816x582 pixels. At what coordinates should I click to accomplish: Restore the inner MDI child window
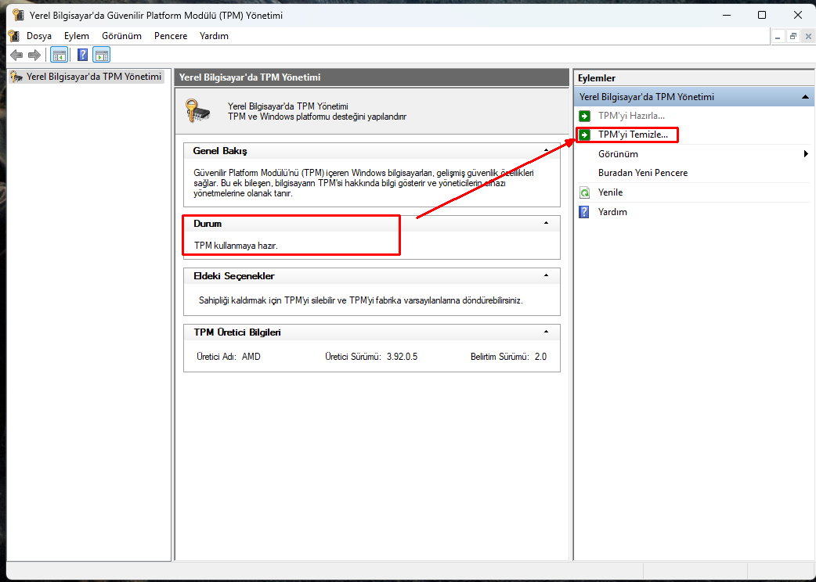(793, 36)
